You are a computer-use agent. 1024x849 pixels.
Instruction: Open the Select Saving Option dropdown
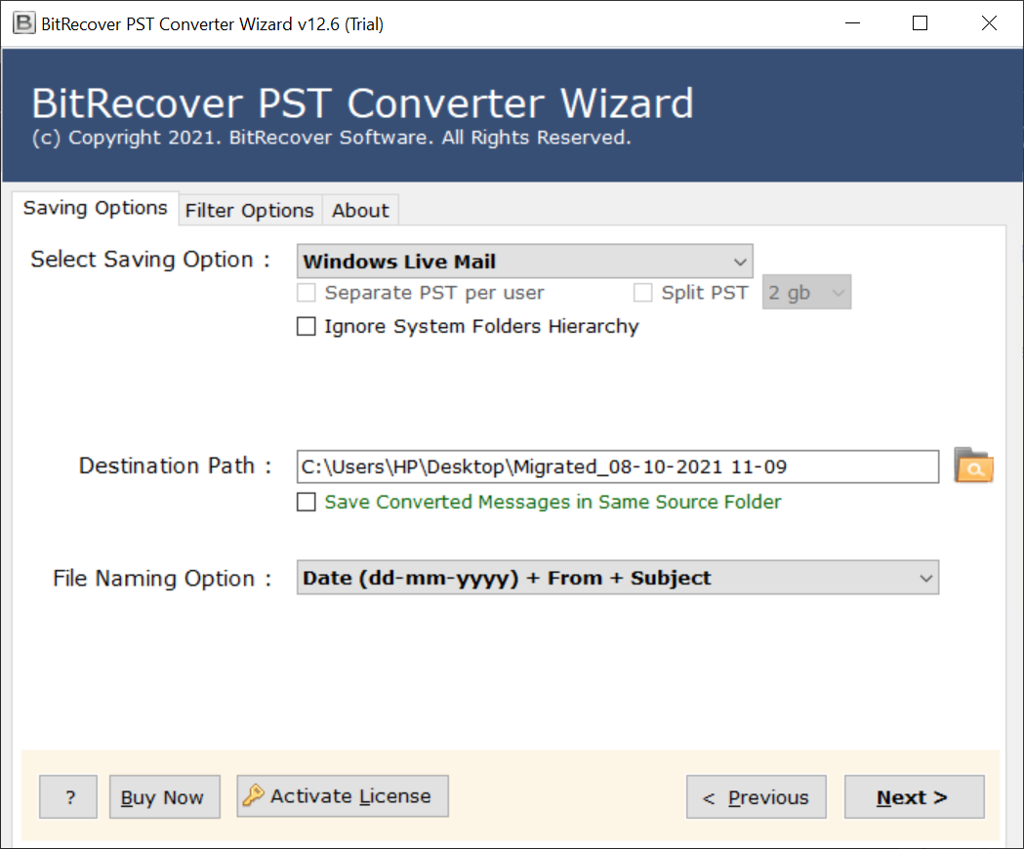point(524,262)
